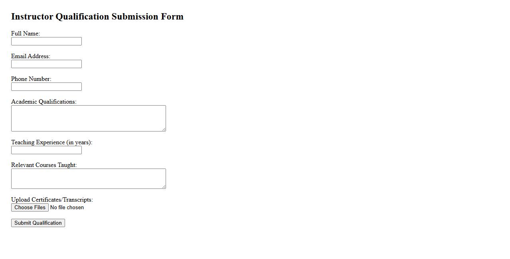Focus the Teaching Experience years field
This screenshot has height=259, width=510.
[46, 150]
